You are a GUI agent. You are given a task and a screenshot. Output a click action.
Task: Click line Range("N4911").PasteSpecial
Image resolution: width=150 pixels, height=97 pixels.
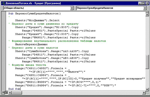[x=59, y=61]
